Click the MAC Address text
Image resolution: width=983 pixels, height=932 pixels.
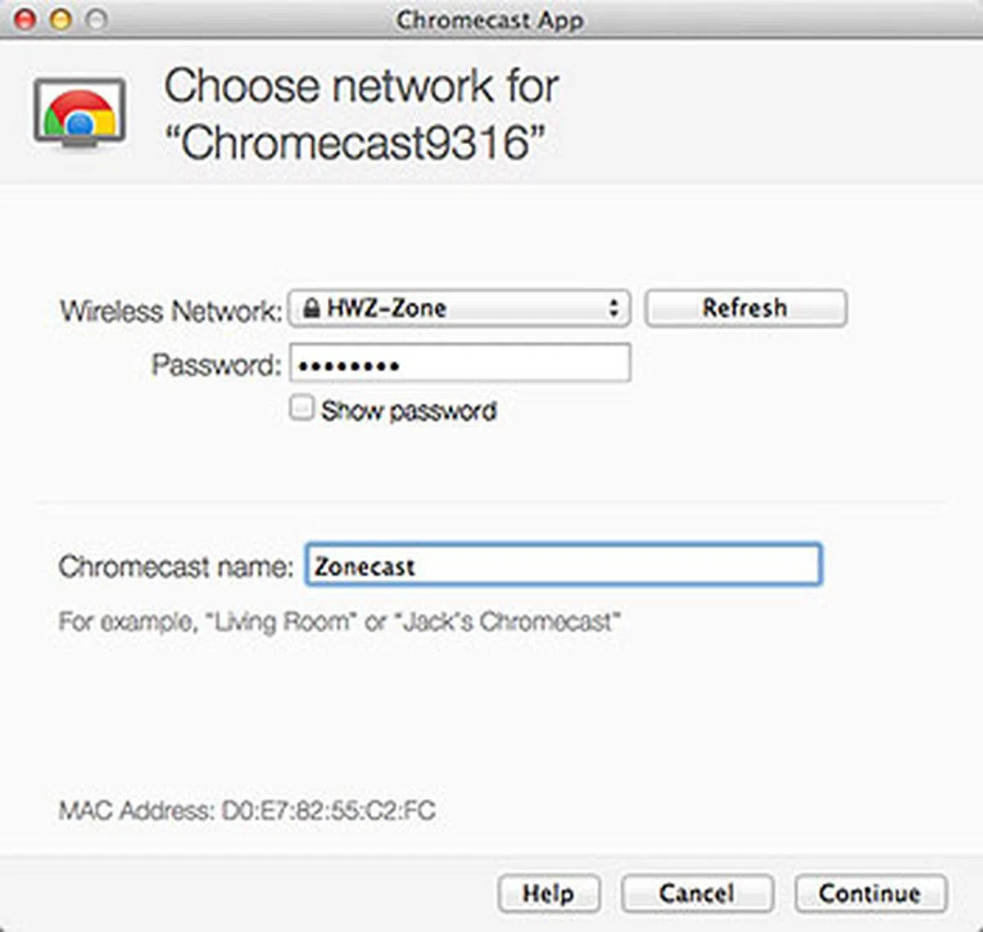(x=247, y=811)
